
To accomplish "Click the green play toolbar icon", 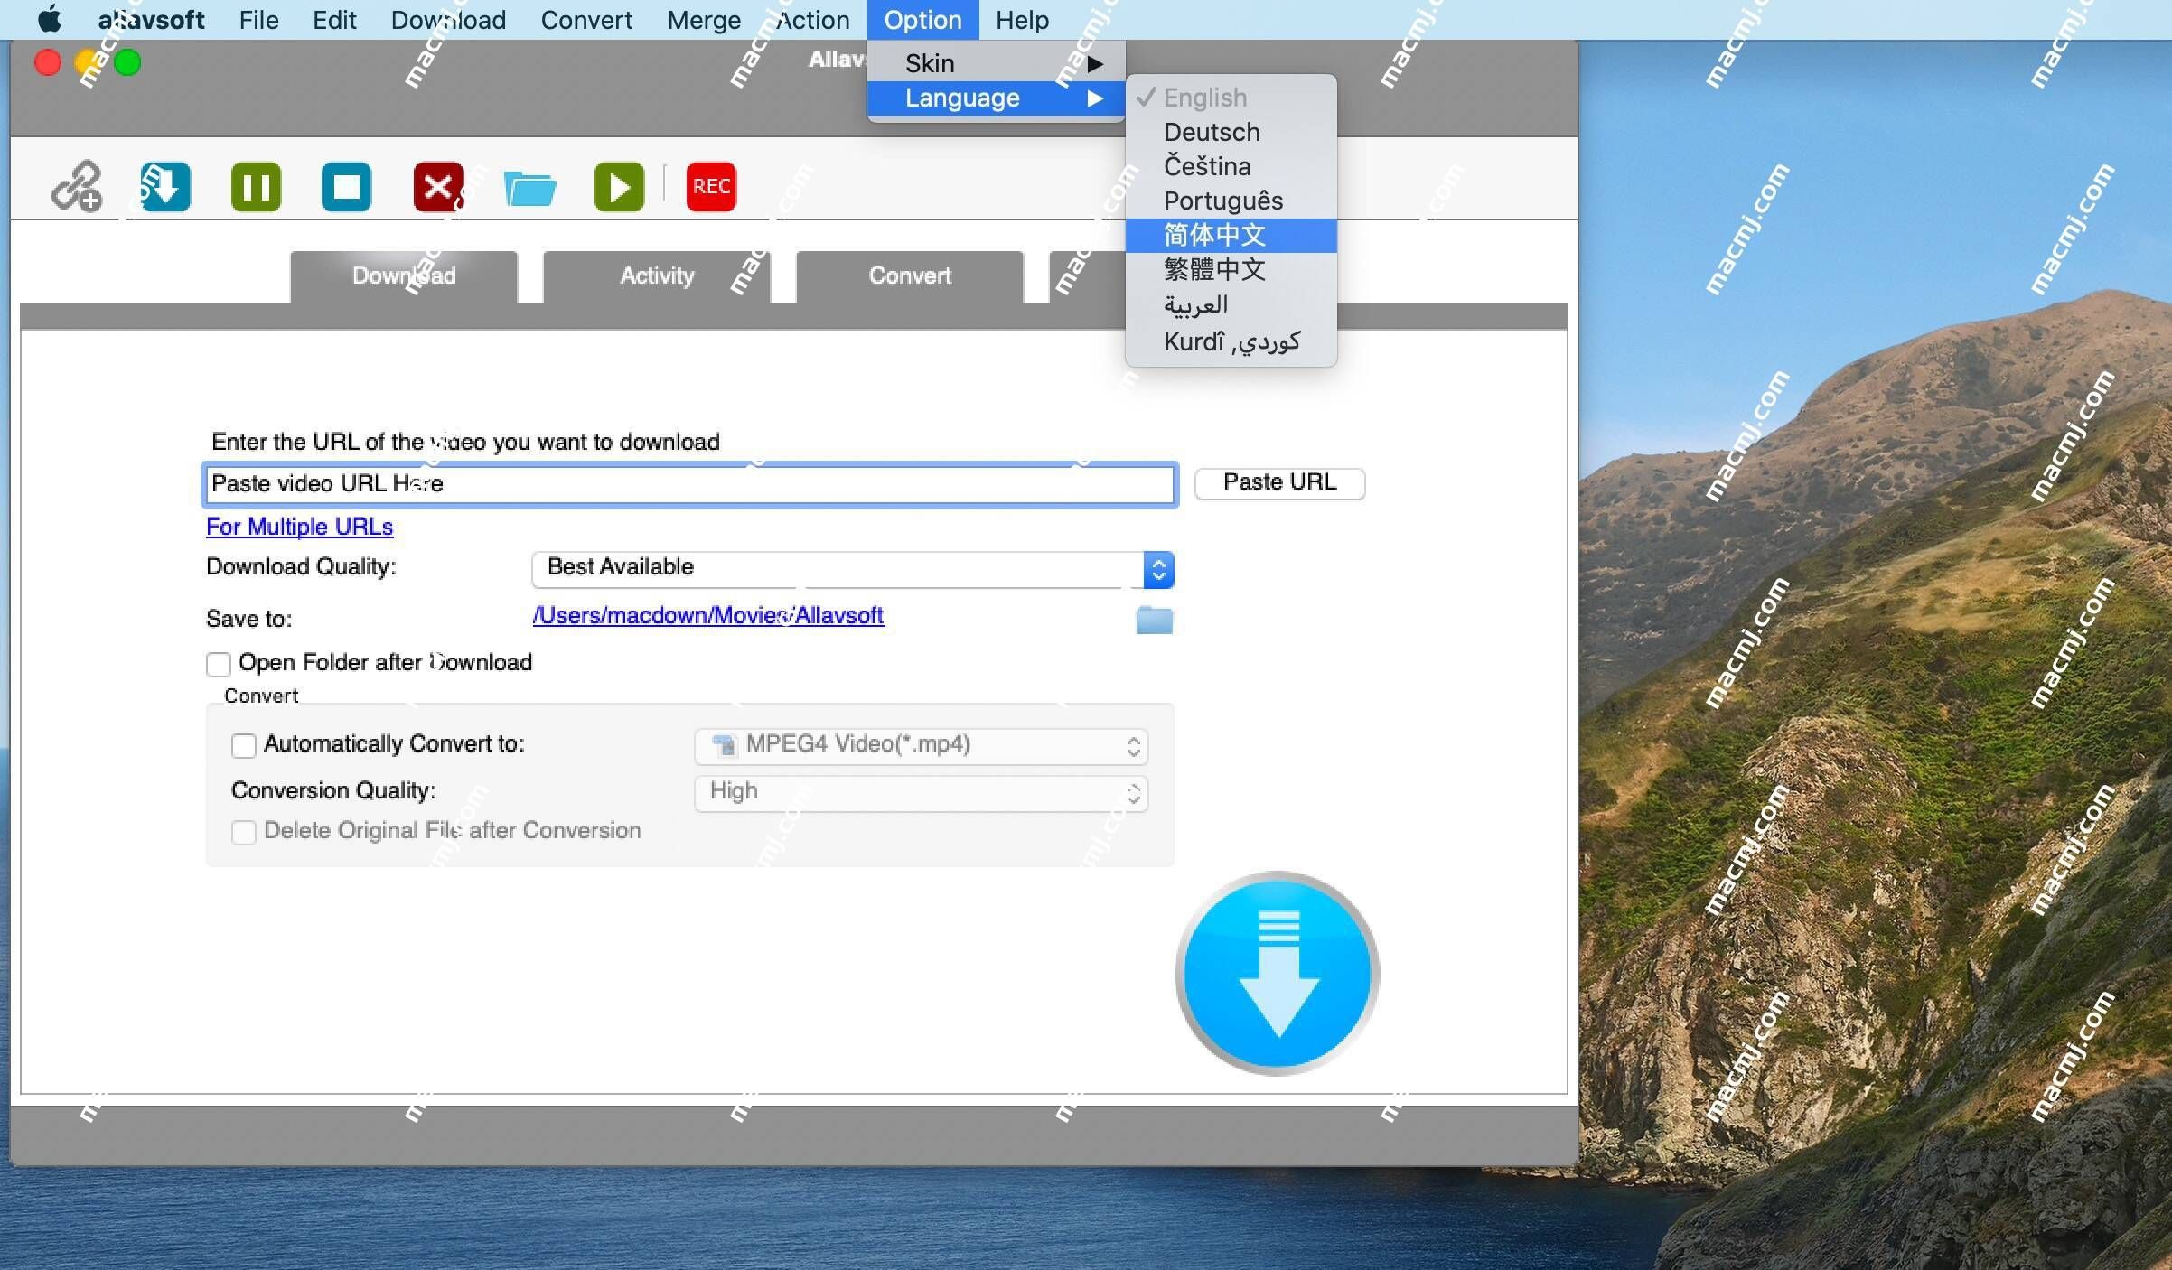I will [x=620, y=187].
